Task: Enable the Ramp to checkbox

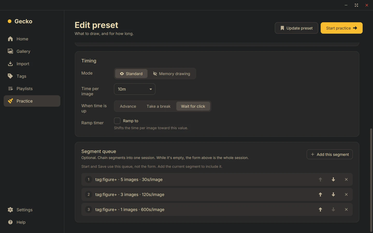Action: [x=117, y=121]
